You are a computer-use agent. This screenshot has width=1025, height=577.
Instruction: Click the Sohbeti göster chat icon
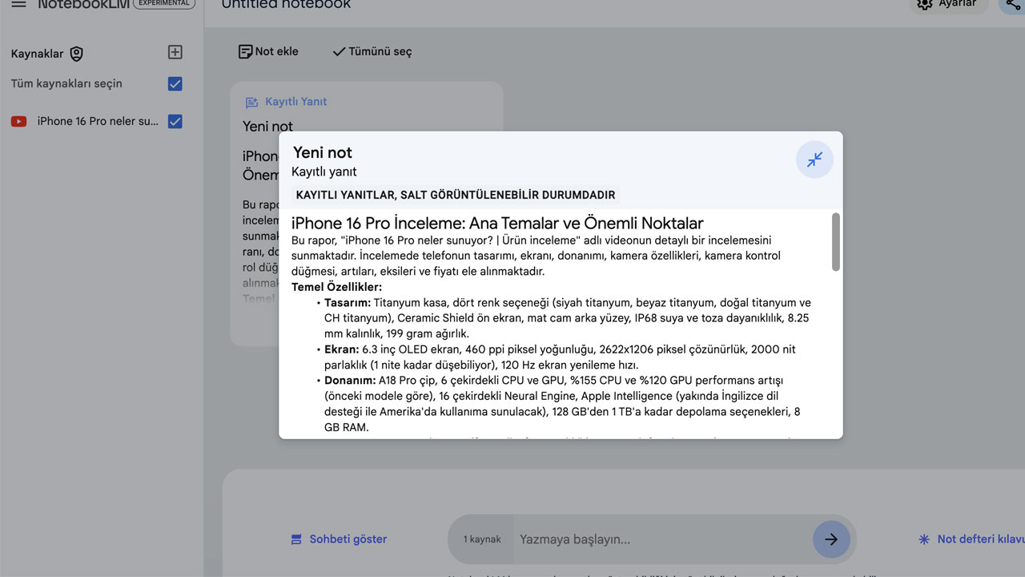coord(296,539)
